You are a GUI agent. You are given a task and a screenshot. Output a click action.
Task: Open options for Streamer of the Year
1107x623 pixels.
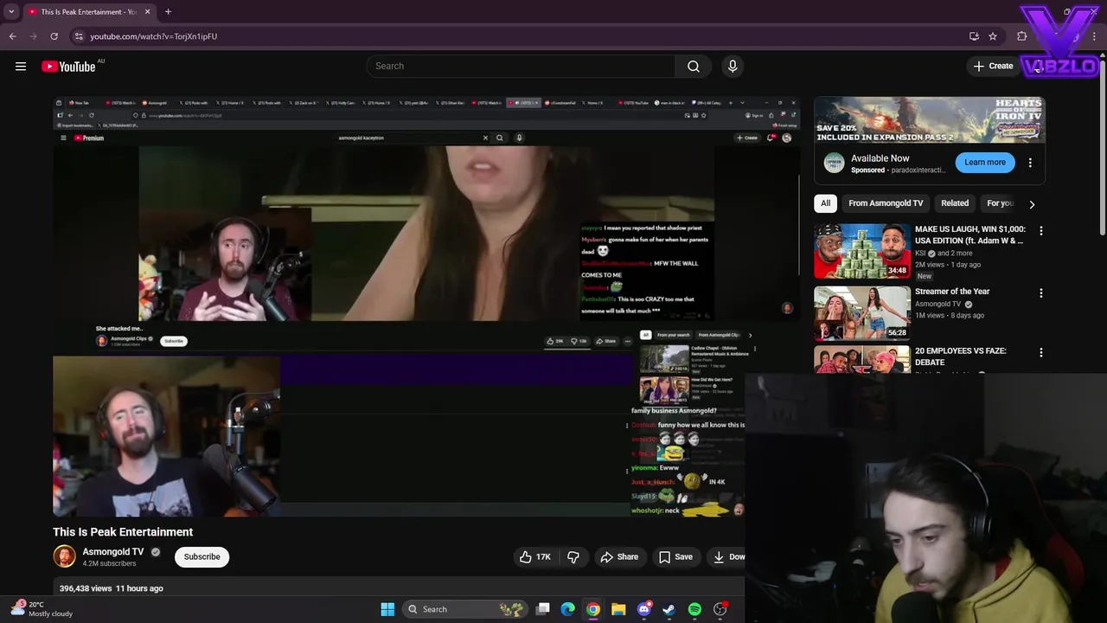click(1041, 293)
